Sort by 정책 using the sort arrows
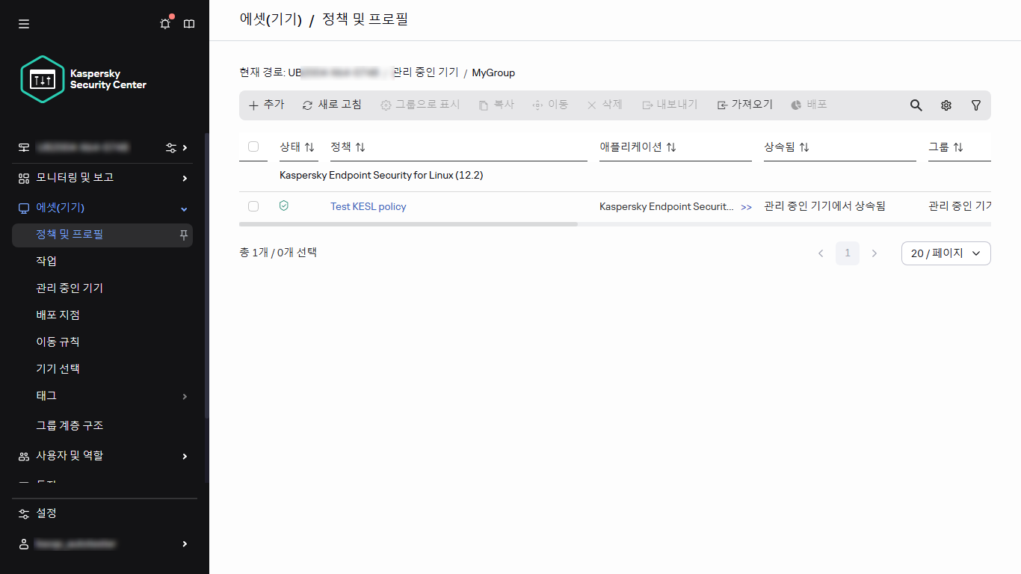 point(359,146)
